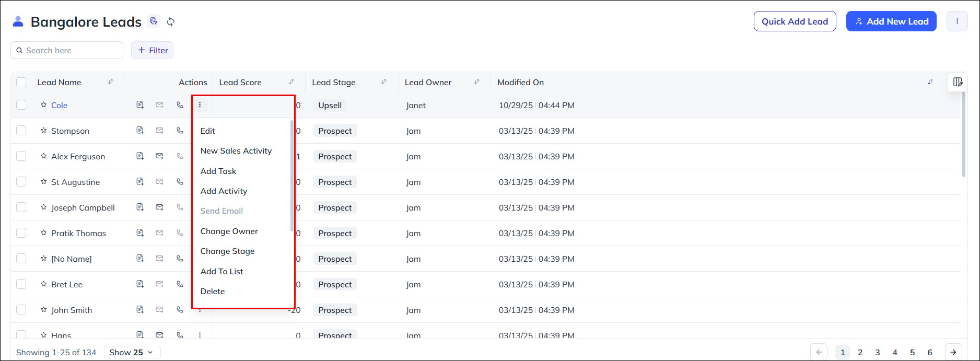Sort by Lead Score using its sort arrows
The height and width of the screenshot is (361, 980).
[x=291, y=82]
